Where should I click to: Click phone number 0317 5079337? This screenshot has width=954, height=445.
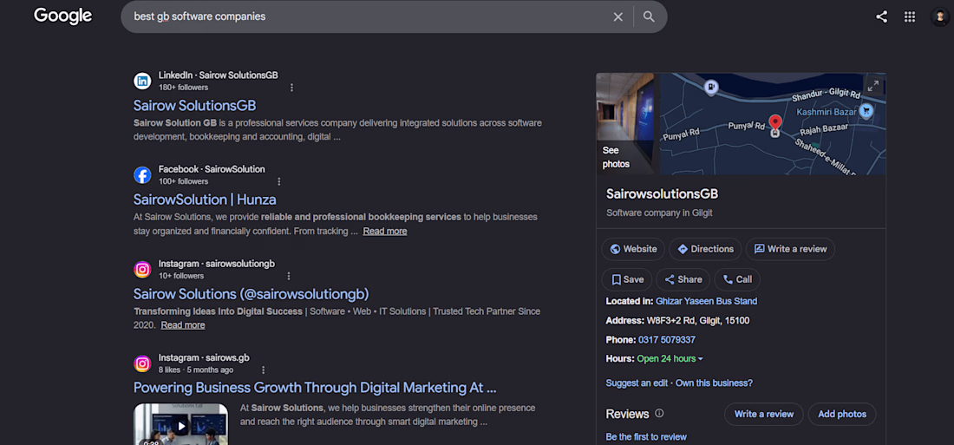667,340
